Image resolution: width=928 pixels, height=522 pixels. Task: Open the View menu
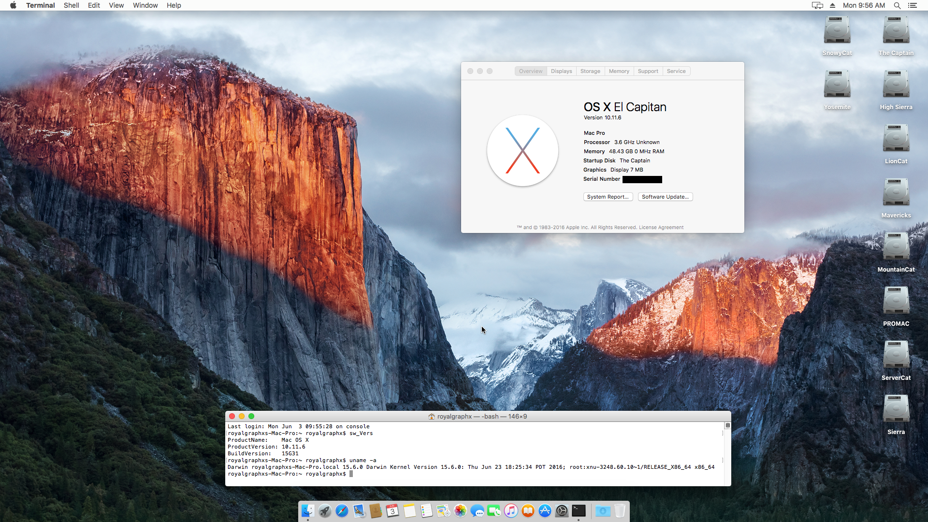coord(116,5)
